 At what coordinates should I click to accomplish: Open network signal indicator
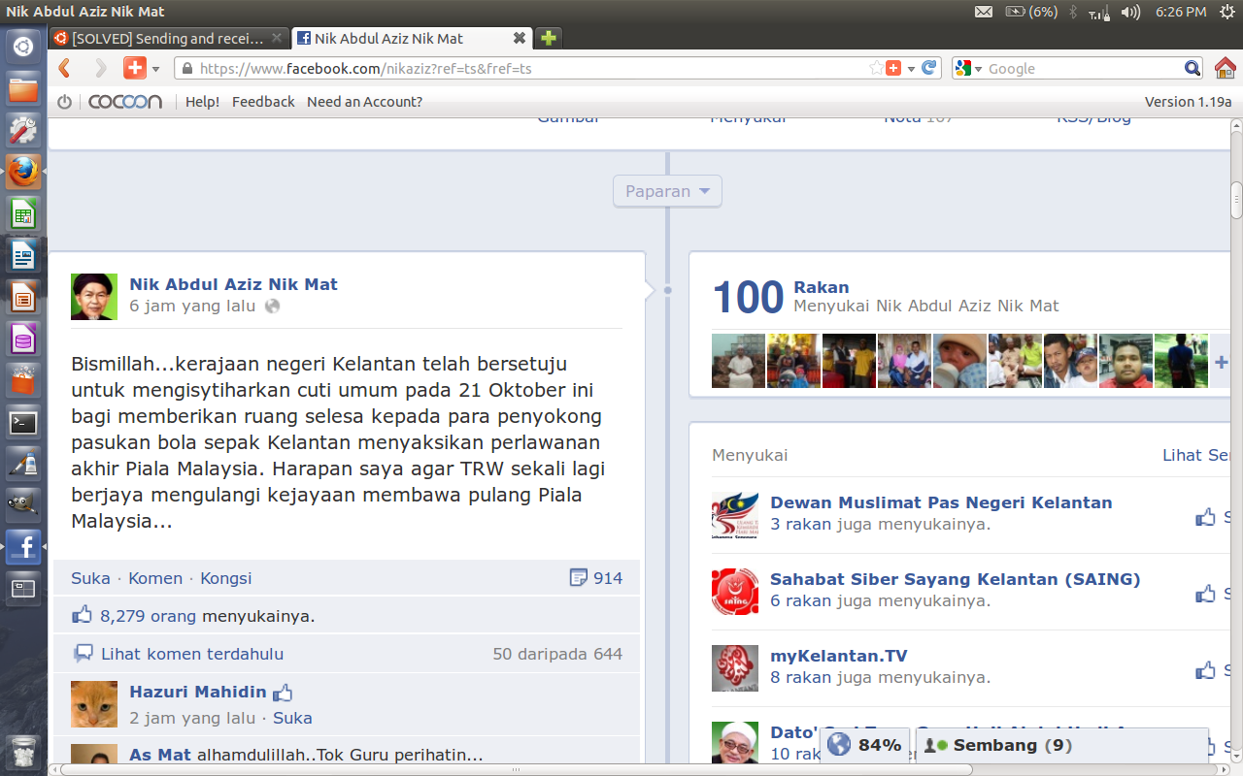[1099, 12]
